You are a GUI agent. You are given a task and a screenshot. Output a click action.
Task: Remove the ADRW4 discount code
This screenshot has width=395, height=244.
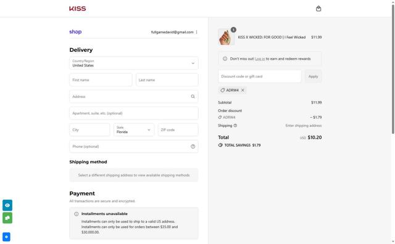point(243,90)
